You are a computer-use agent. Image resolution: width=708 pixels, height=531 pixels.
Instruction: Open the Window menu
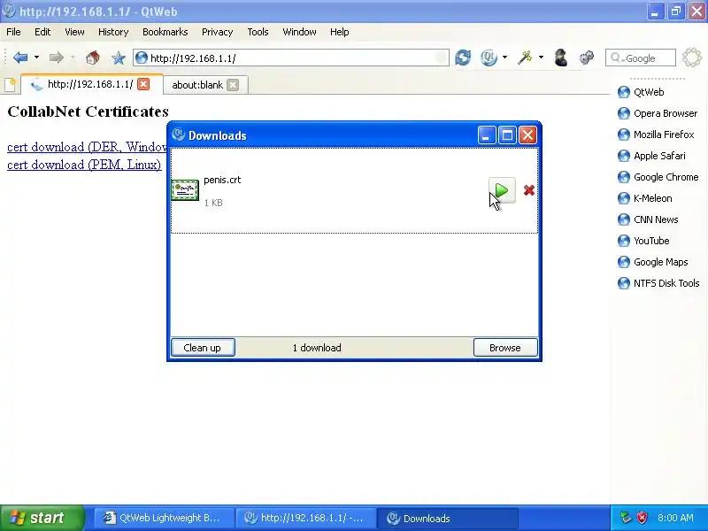point(299,32)
